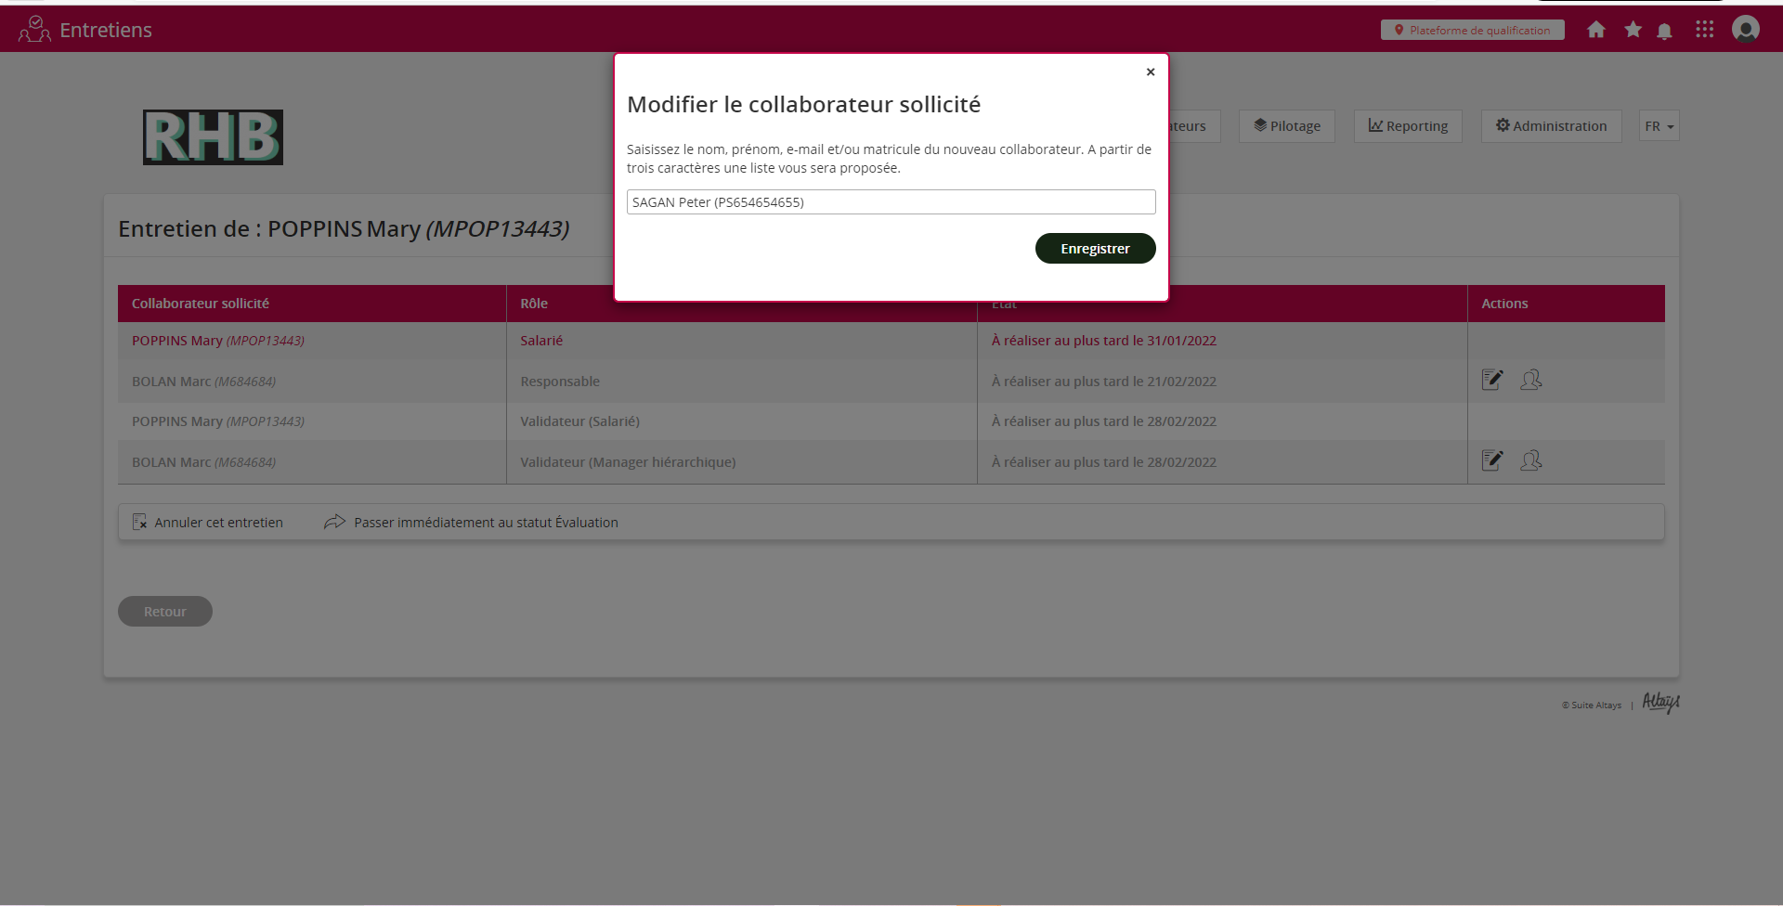The image size is (1783, 906).
Task: Click the Retour button
Action: (165, 612)
